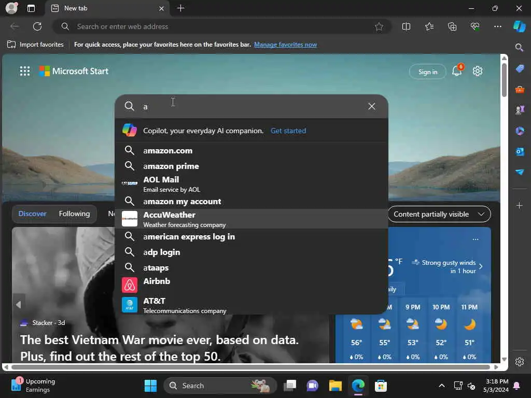
Task: Click horizontal page scrollbar
Action: [x=250, y=367]
